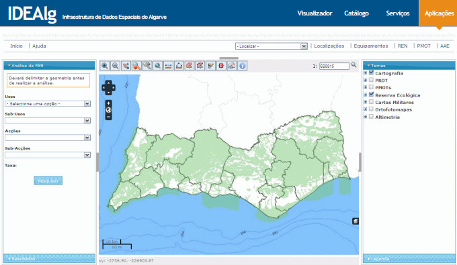The height and width of the screenshot is (265, 457).
Task: Open the layer switcher icon on map
Action: pyautogui.click(x=356, y=221)
